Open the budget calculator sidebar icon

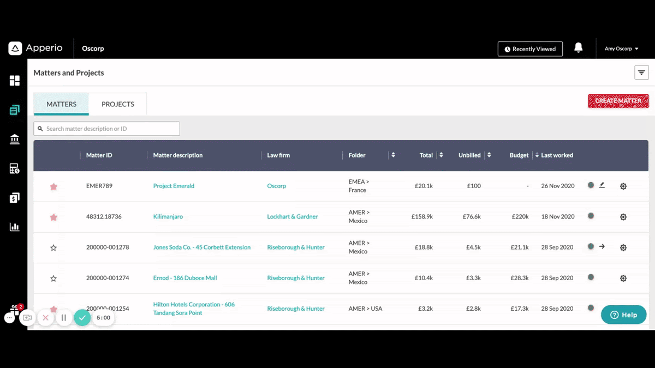15,168
